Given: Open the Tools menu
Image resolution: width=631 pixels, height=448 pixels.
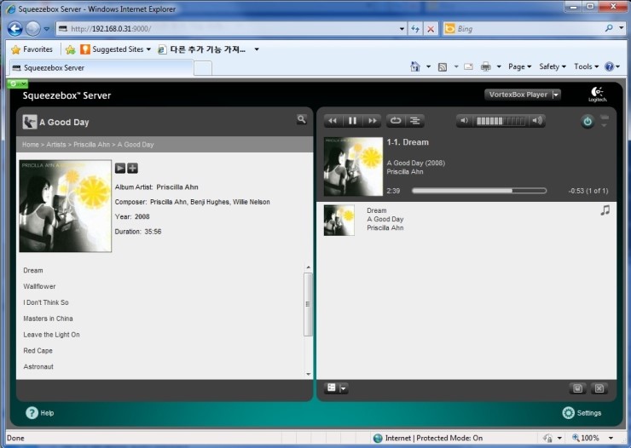Looking at the screenshot, I should pos(587,66).
